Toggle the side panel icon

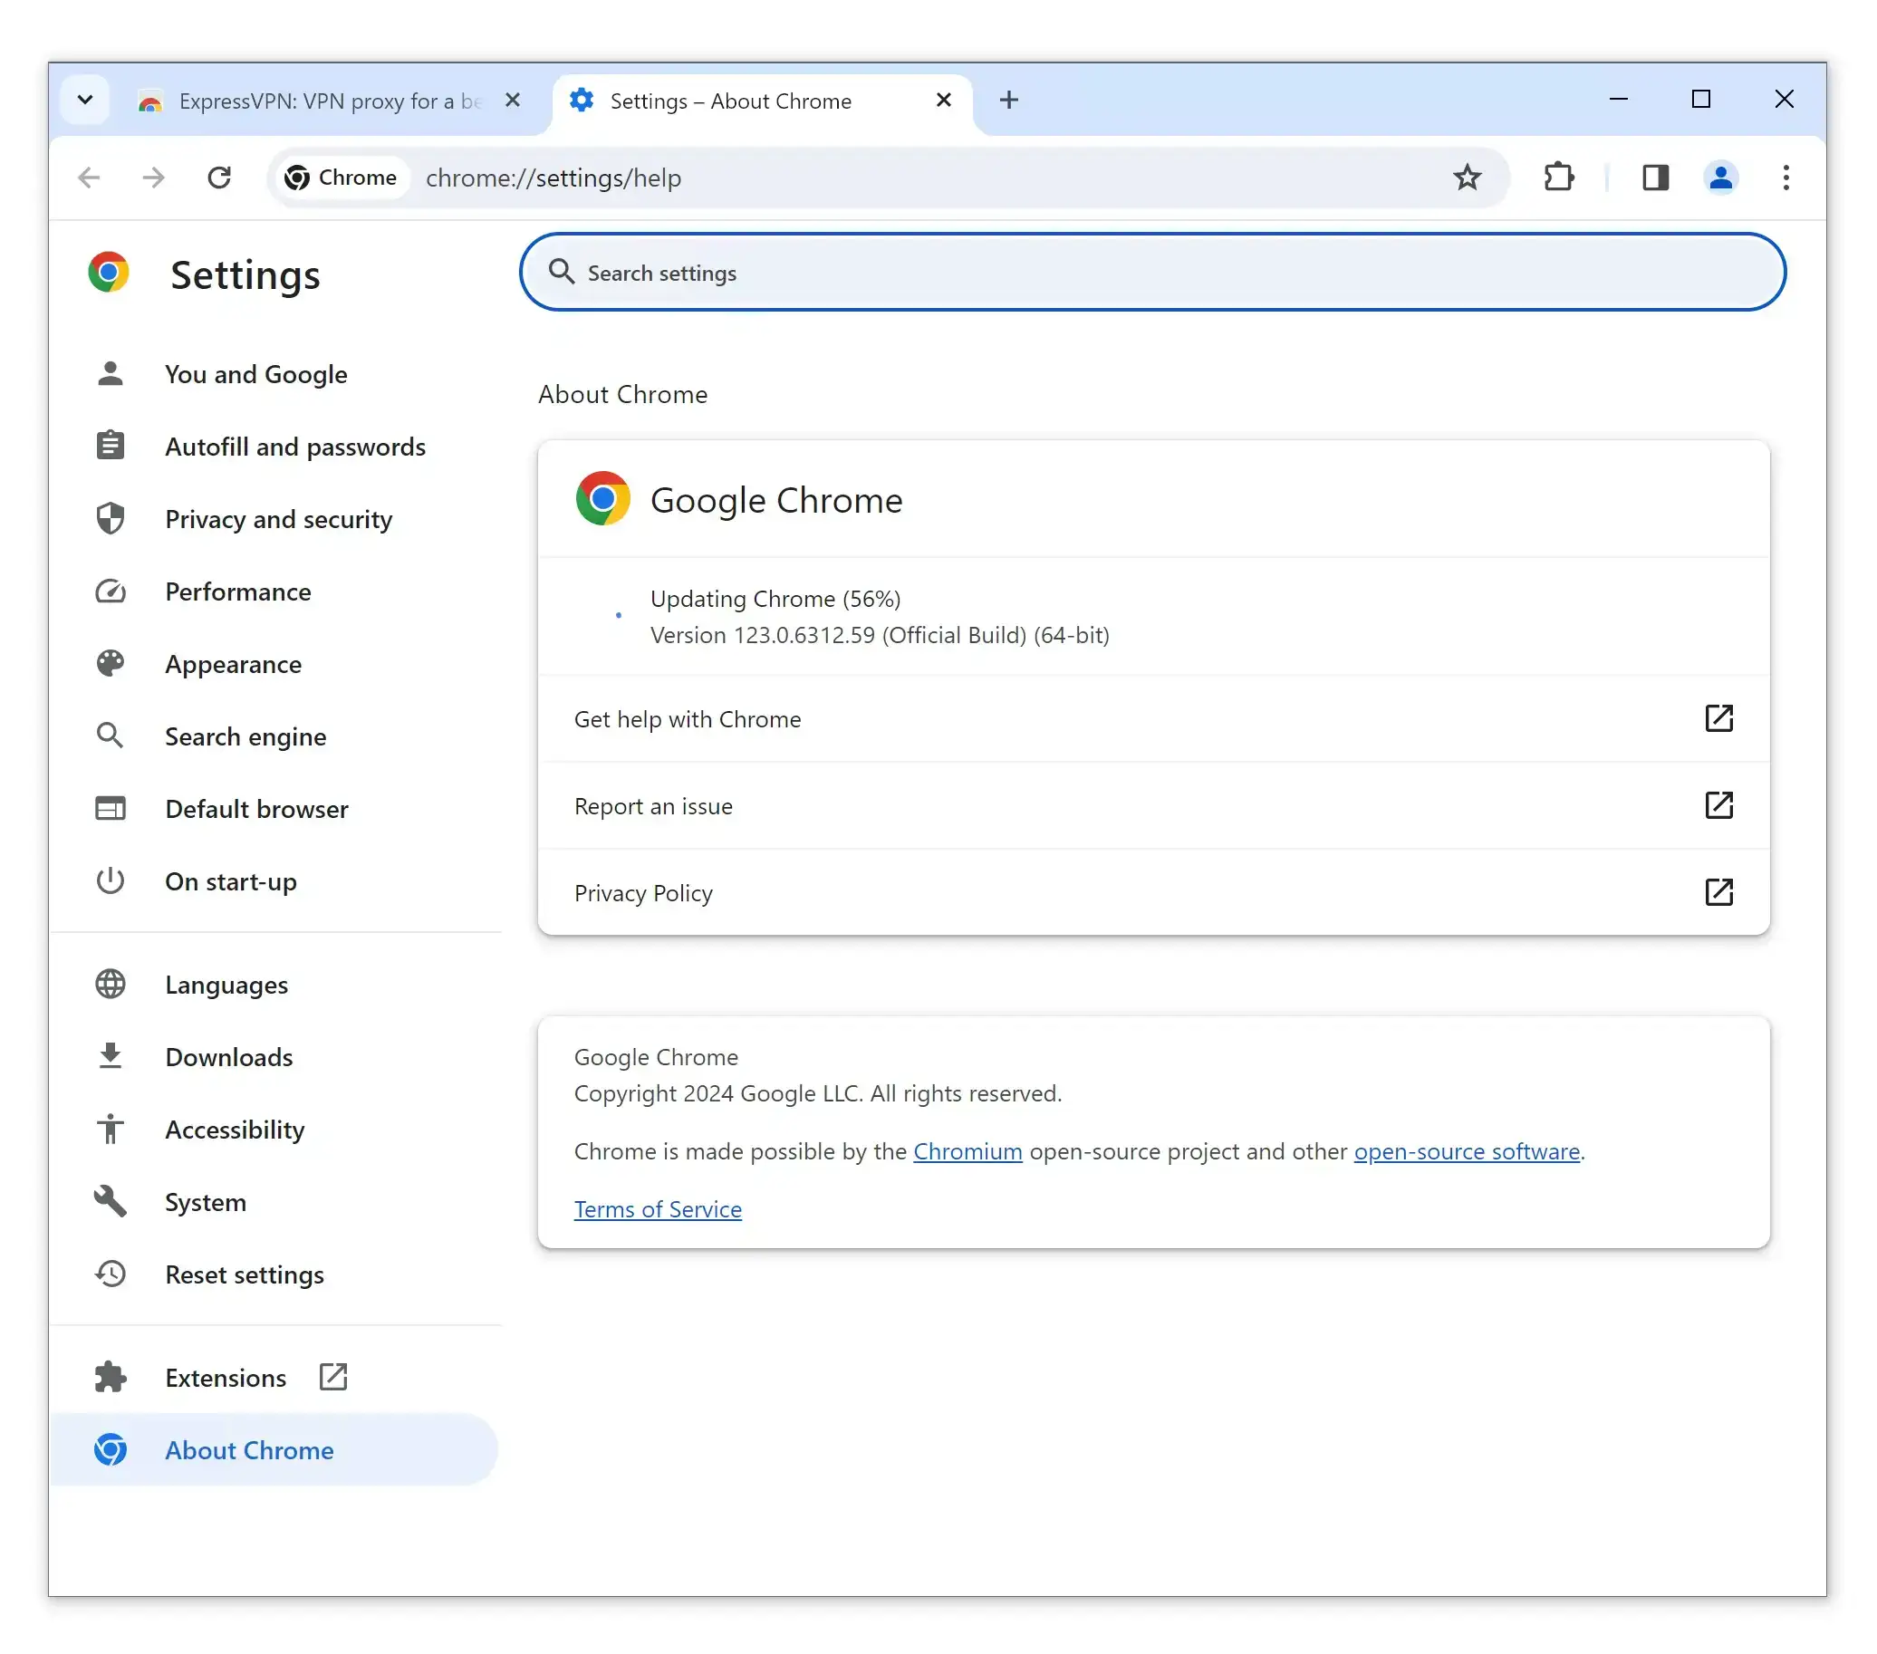click(1655, 178)
